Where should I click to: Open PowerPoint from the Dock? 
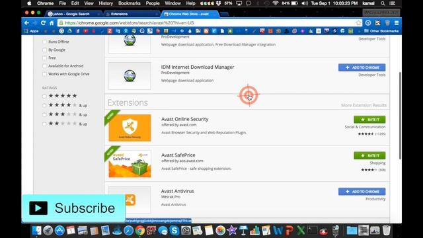(x=289, y=231)
